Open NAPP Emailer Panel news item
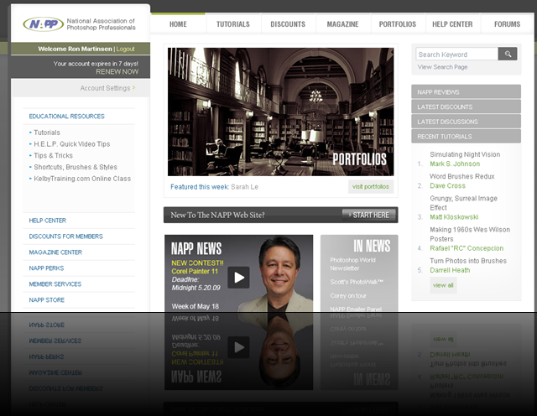Viewport: 537px width, 416px height. [x=356, y=309]
